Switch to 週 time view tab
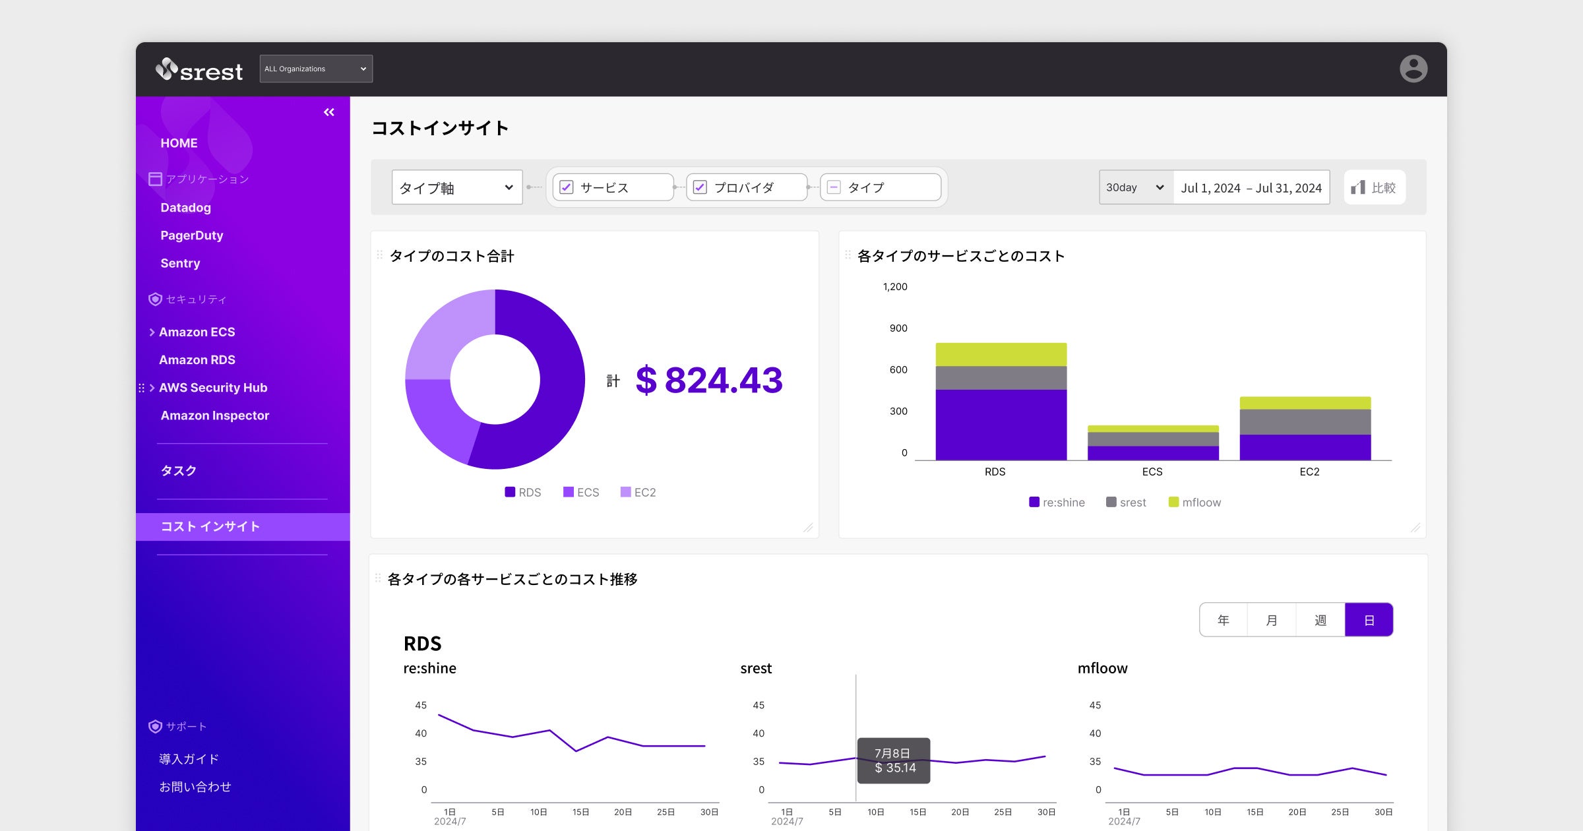 click(x=1321, y=619)
